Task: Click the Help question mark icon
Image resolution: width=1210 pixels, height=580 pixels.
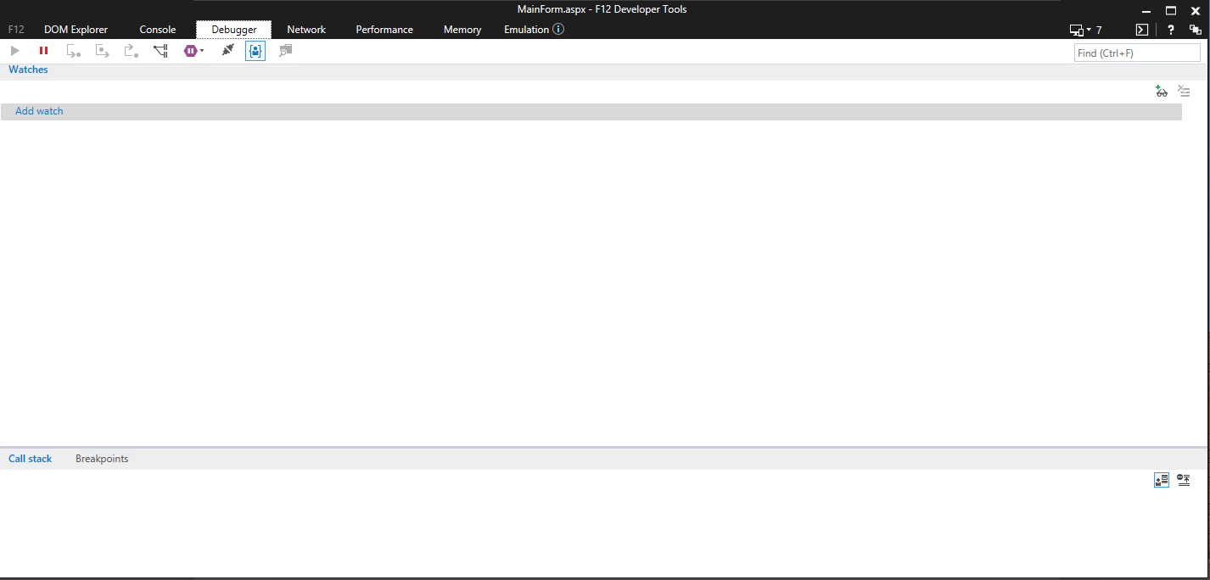Action: [x=1171, y=30]
